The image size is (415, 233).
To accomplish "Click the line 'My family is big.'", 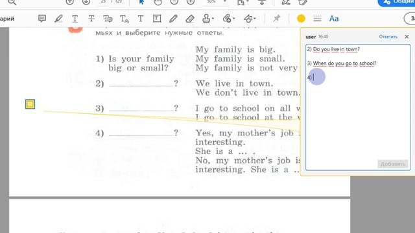I will [235, 49].
